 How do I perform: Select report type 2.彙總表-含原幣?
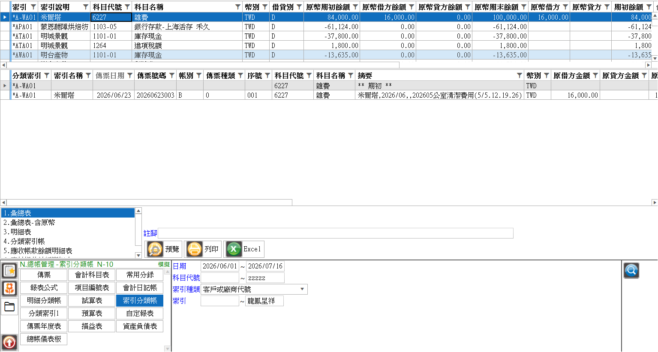(x=68, y=223)
